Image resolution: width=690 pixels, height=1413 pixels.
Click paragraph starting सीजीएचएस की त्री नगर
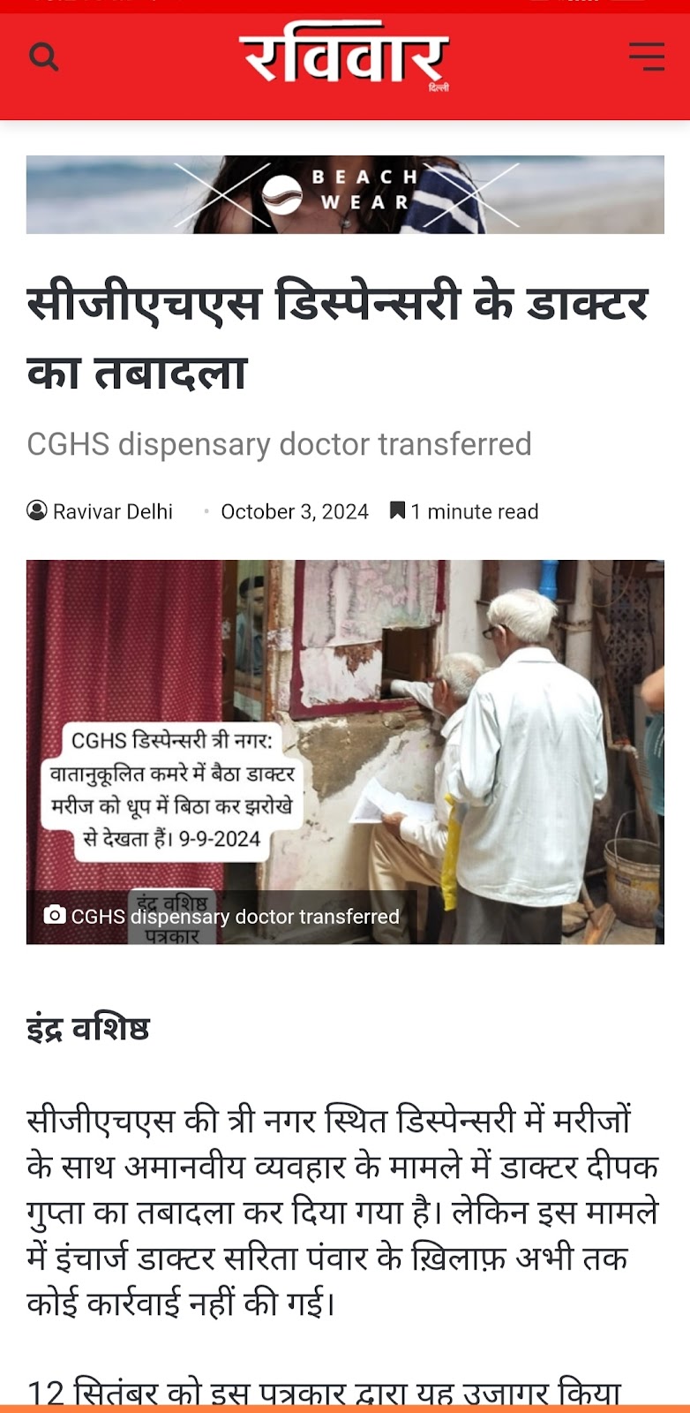[x=343, y=1211]
